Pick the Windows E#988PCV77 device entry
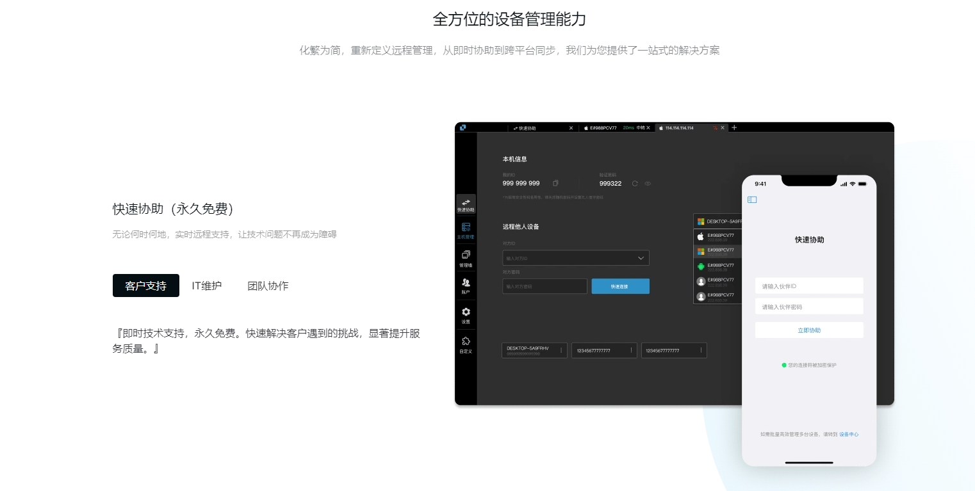The height and width of the screenshot is (491, 975). (x=718, y=252)
